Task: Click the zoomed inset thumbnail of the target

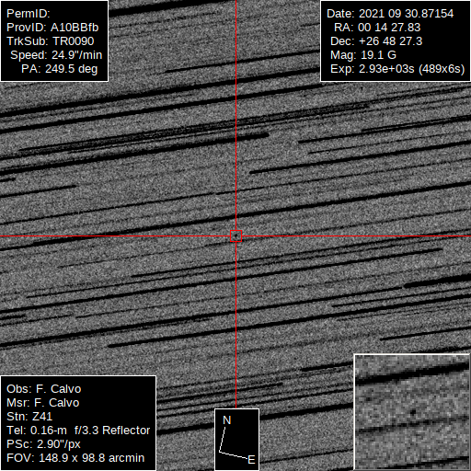Action: click(x=412, y=412)
